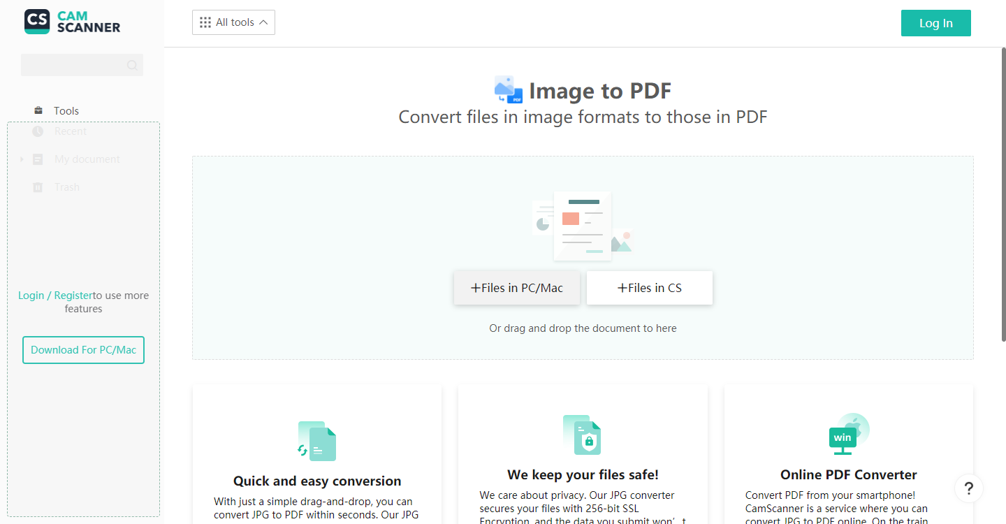Click the Login / Register link
The height and width of the screenshot is (524, 1006).
click(55, 296)
